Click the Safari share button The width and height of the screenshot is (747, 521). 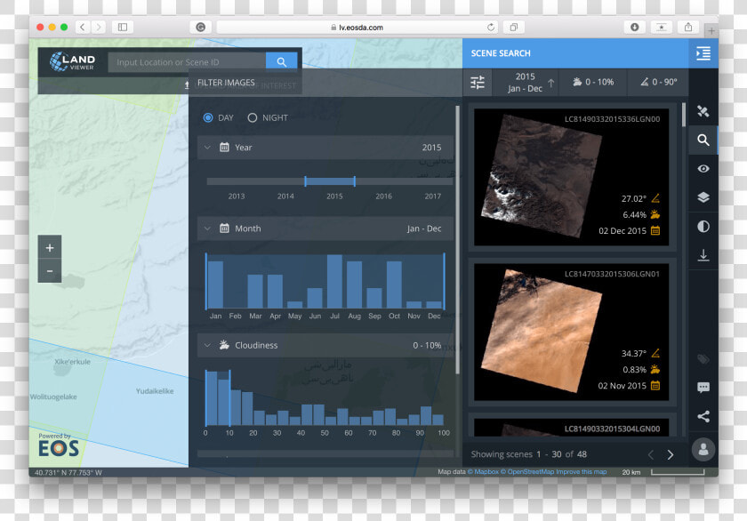click(x=688, y=28)
